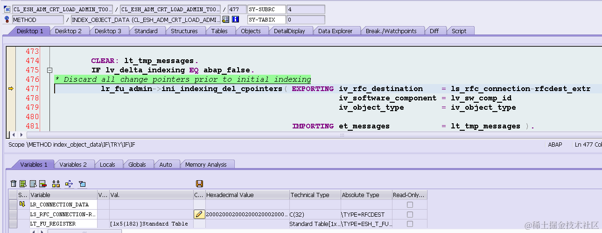Click the gear icon beside METHOD field
602x233 pixels.
[x=7, y=20]
